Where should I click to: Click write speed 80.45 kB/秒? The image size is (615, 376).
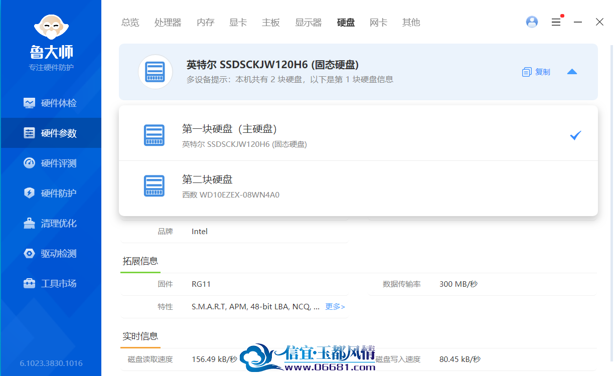coord(460,359)
